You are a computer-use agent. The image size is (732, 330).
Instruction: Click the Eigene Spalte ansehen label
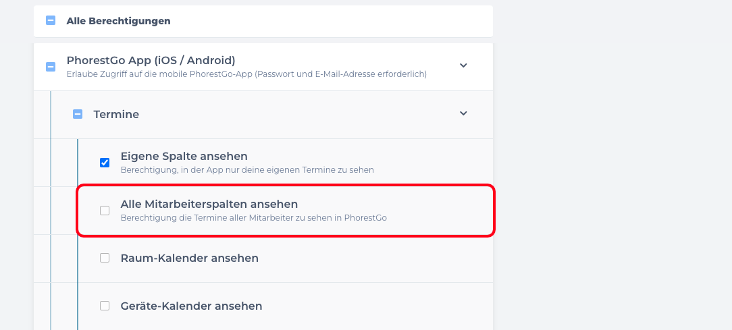184,156
